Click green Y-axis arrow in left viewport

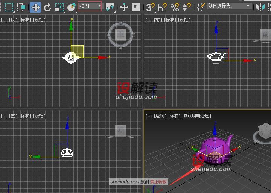[x=36, y=157]
